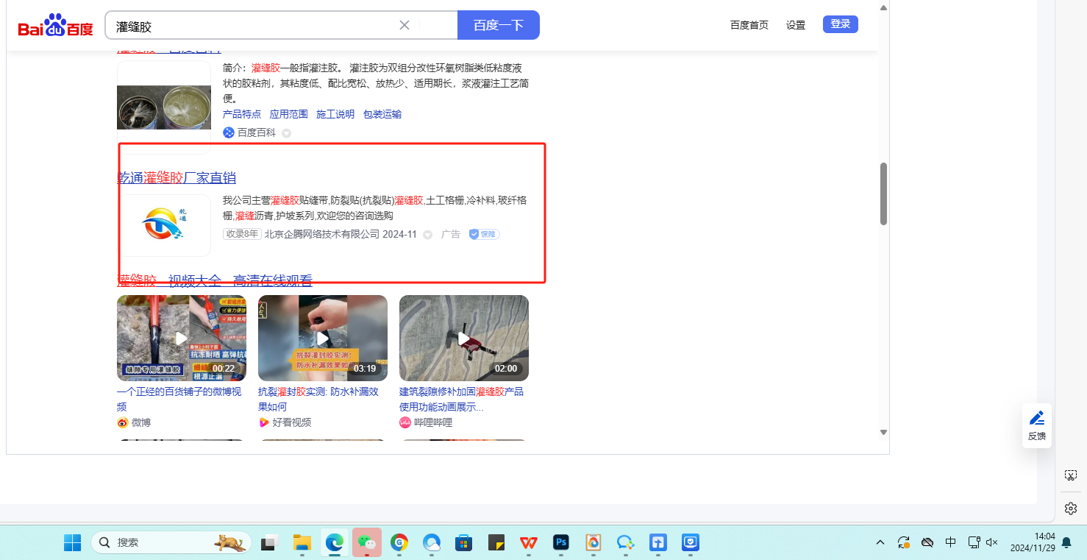The width and height of the screenshot is (1087, 560).
Task: Open the 产品特点 sublink
Action: click(242, 114)
